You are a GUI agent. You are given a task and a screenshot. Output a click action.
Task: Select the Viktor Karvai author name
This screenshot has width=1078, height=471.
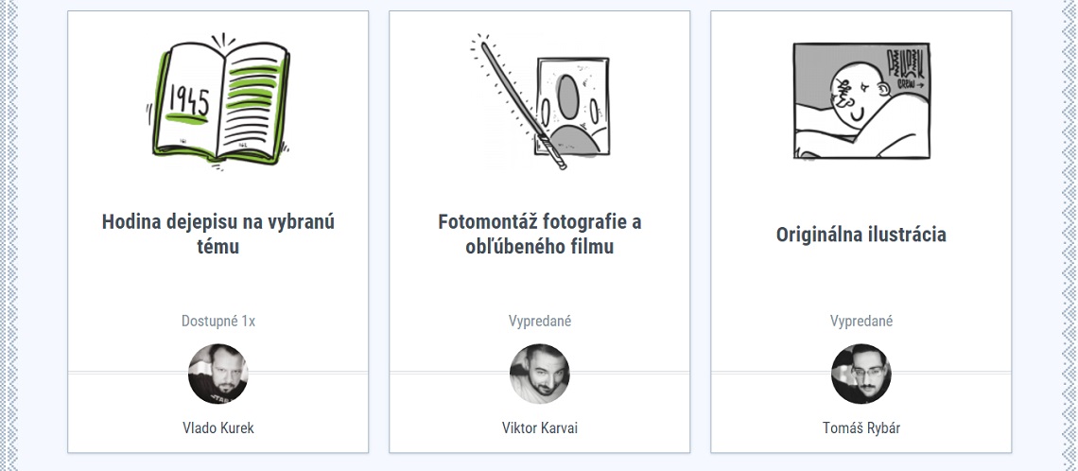click(540, 427)
